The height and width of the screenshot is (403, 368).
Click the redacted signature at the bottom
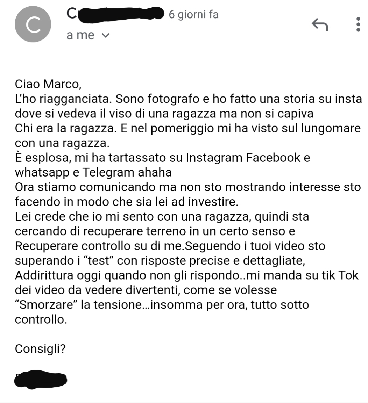41,380
